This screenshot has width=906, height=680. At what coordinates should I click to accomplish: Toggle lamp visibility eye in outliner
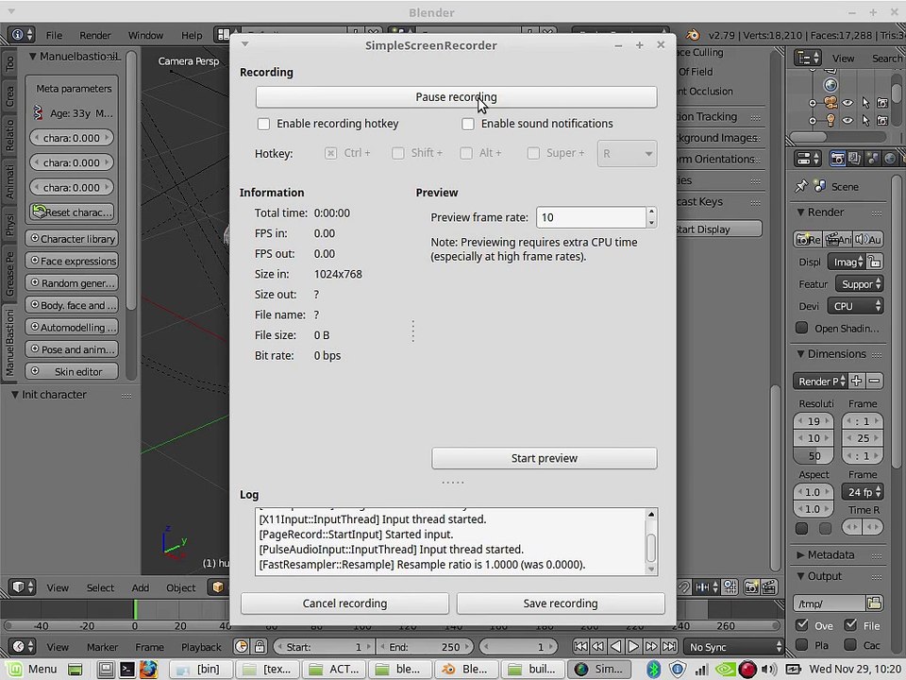click(x=847, y=120)
